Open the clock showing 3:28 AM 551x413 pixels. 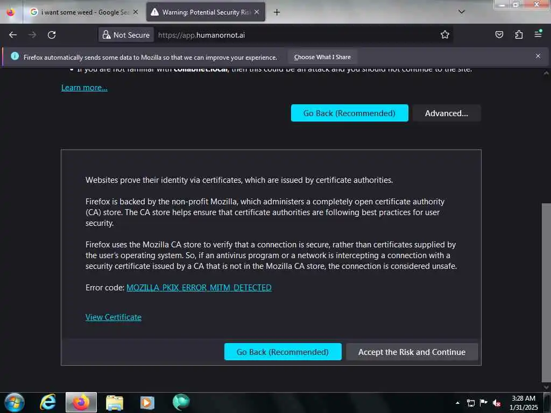pos(524,403)
